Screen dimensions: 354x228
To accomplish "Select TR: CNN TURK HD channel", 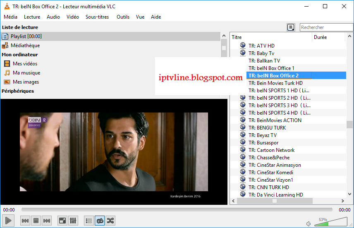I will [269, 187].
